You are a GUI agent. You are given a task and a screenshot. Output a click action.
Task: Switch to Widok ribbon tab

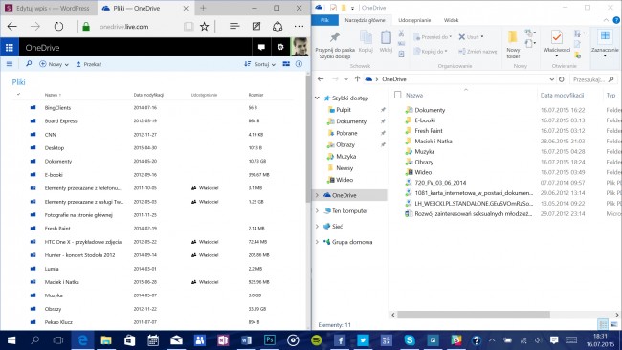click(451, 20)
